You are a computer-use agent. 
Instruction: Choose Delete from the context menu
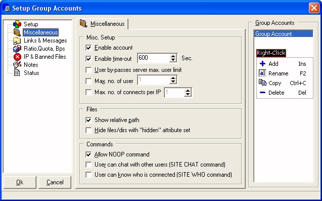point(285,93)
